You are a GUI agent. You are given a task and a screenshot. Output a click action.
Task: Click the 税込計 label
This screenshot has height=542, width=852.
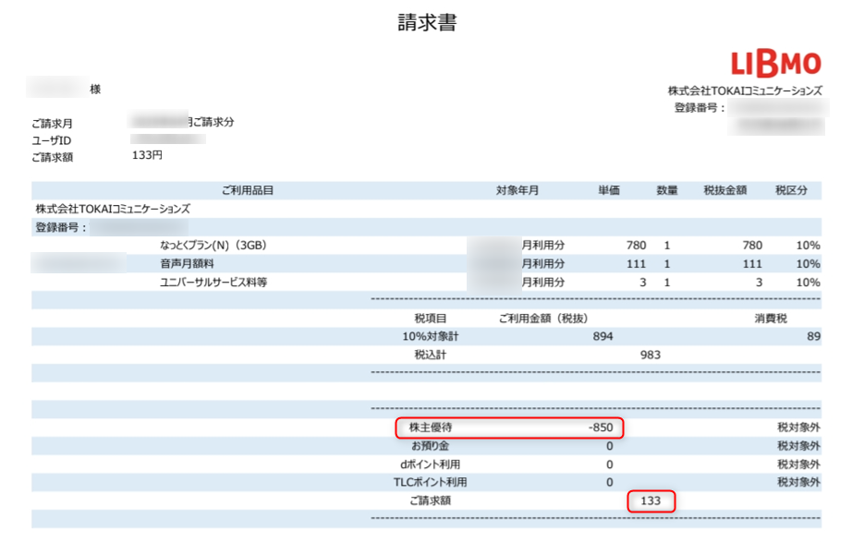coord(431,355)
